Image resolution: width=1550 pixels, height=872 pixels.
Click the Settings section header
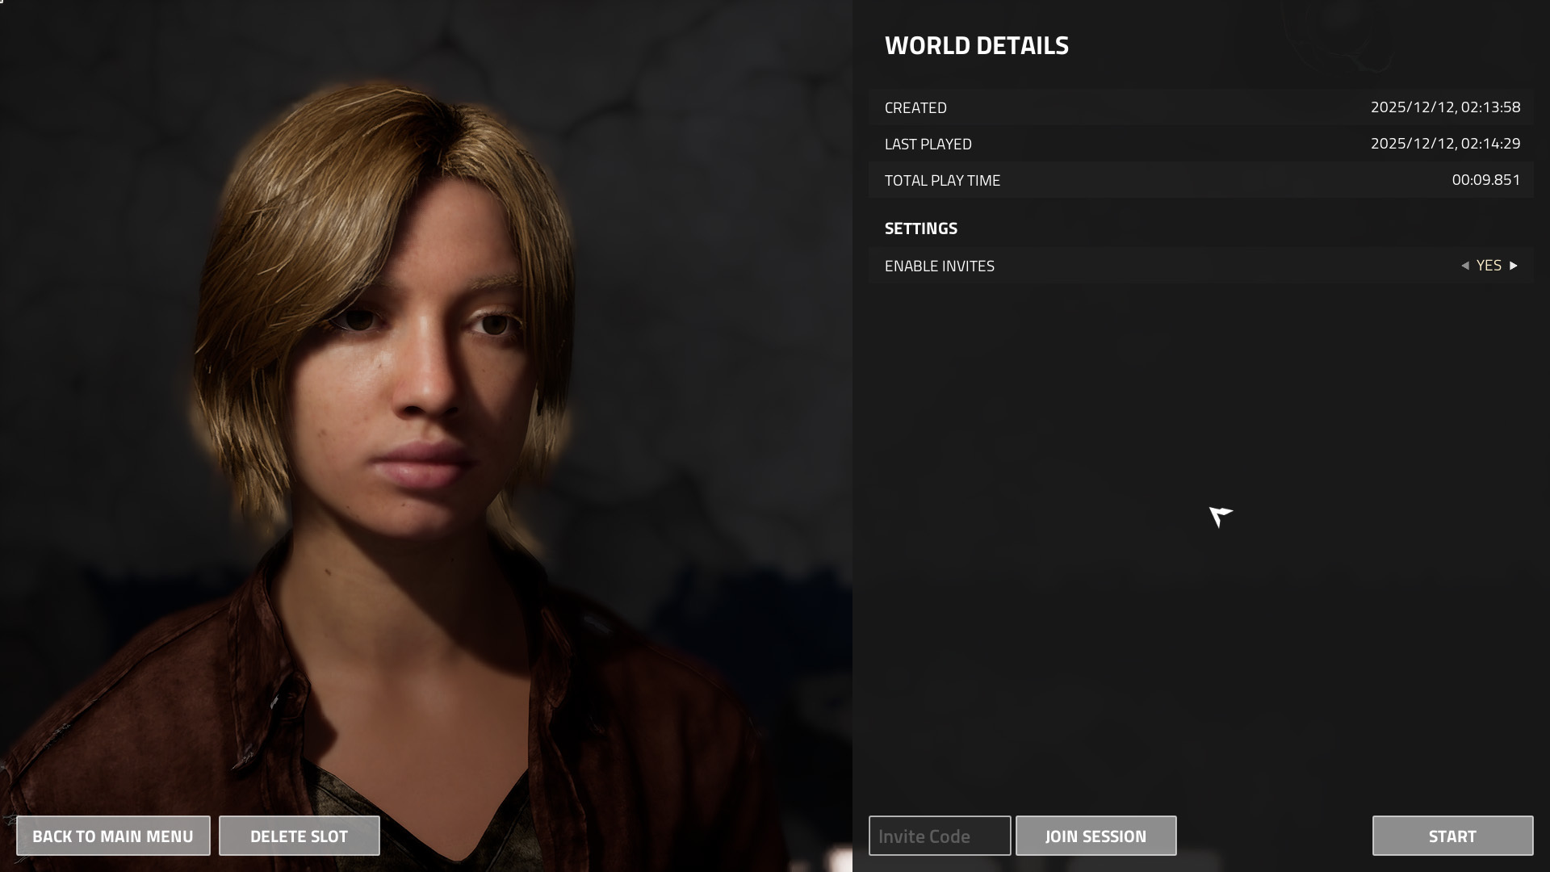920,228
